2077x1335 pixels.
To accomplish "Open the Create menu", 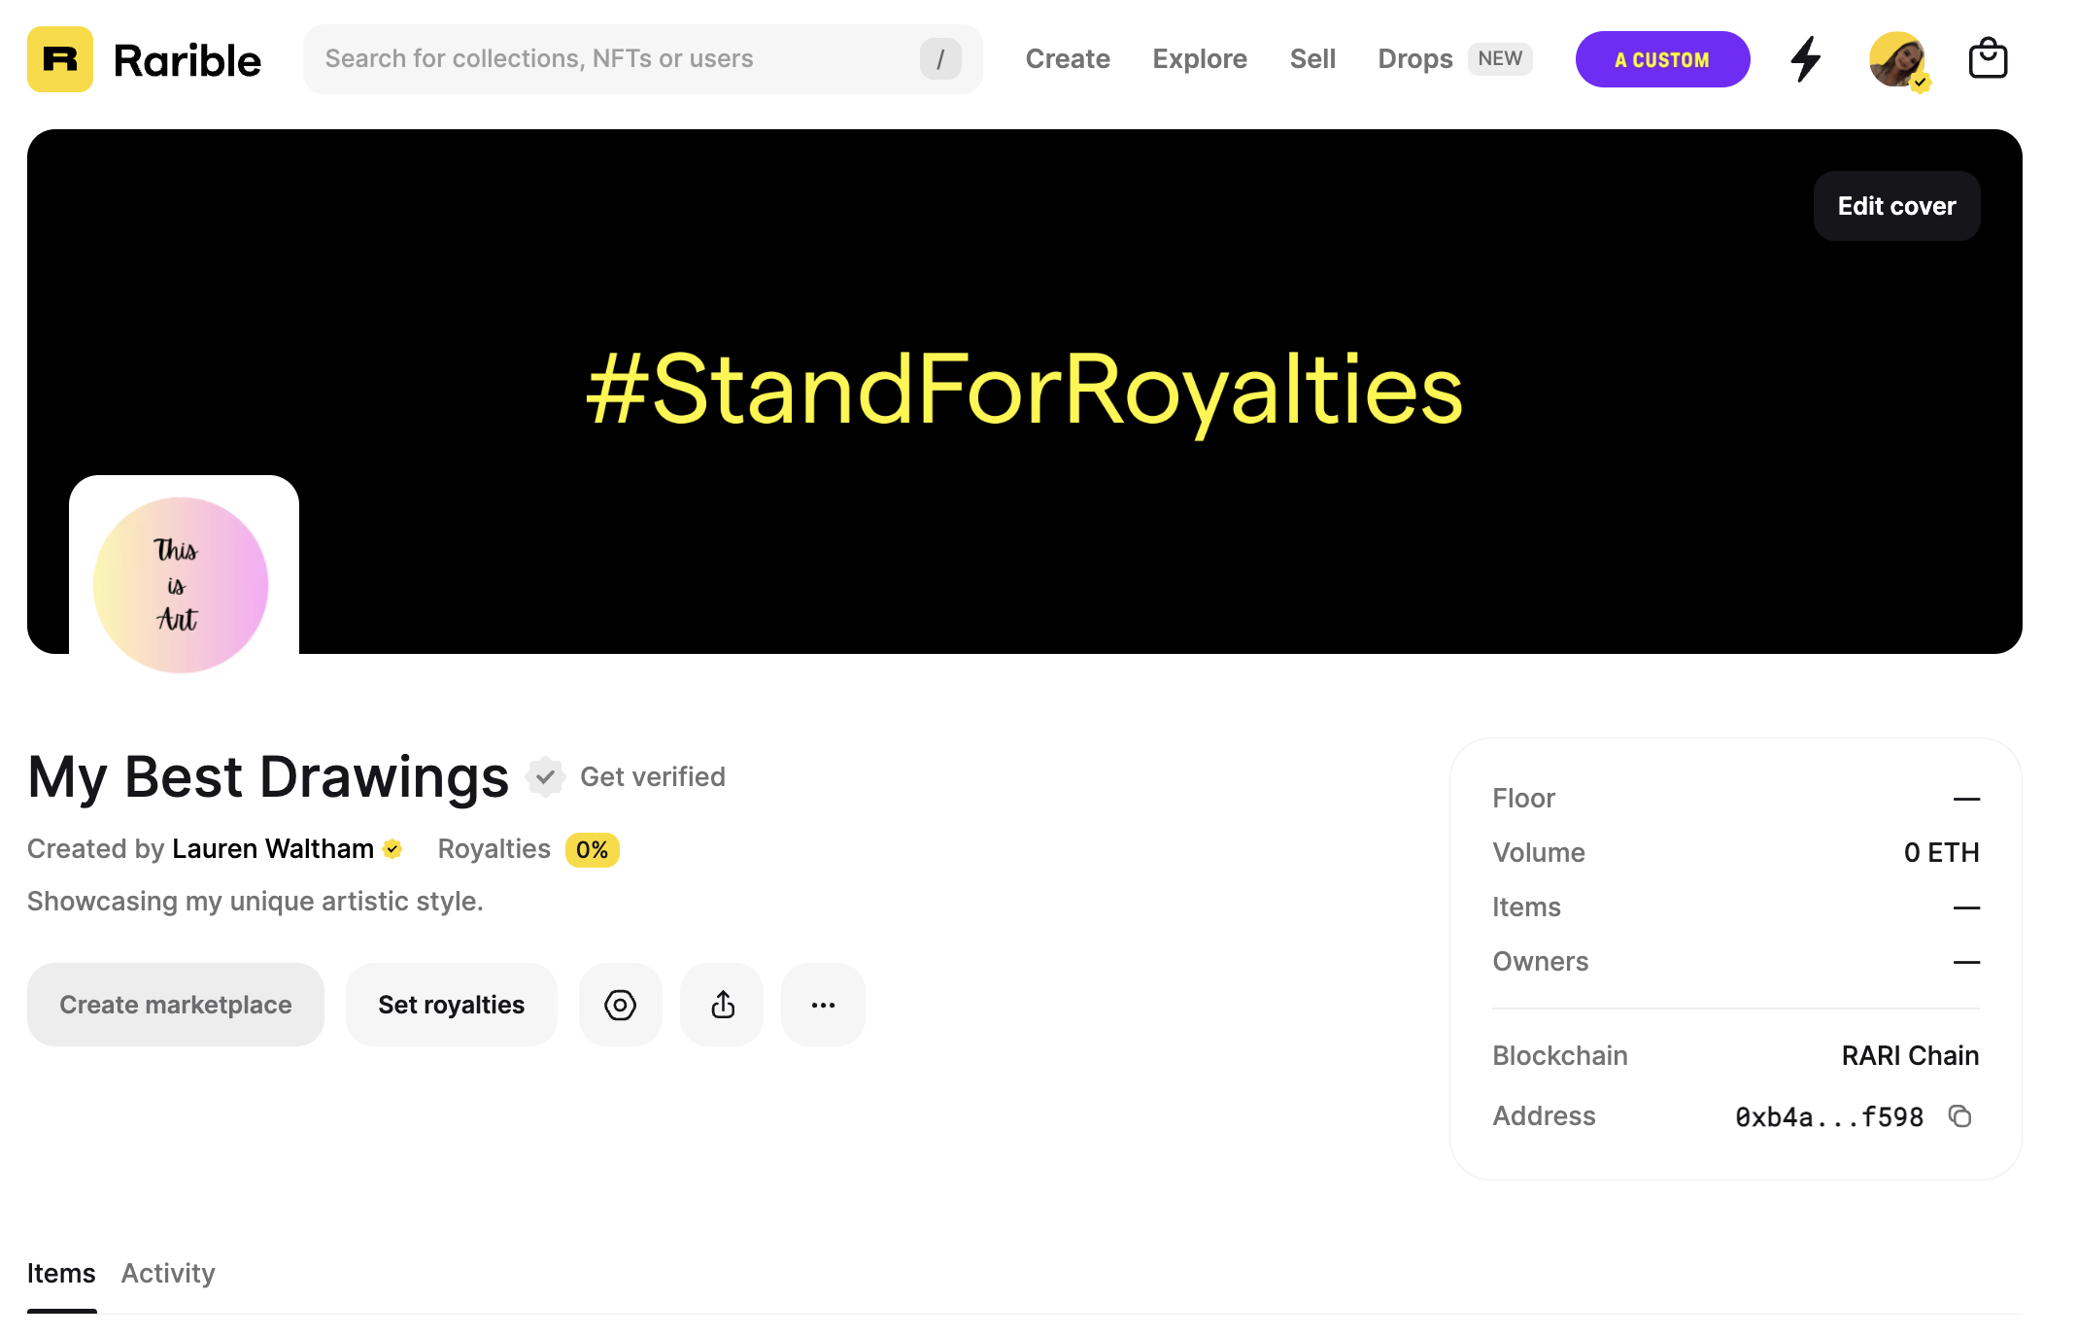I will tap(1068, 59).
